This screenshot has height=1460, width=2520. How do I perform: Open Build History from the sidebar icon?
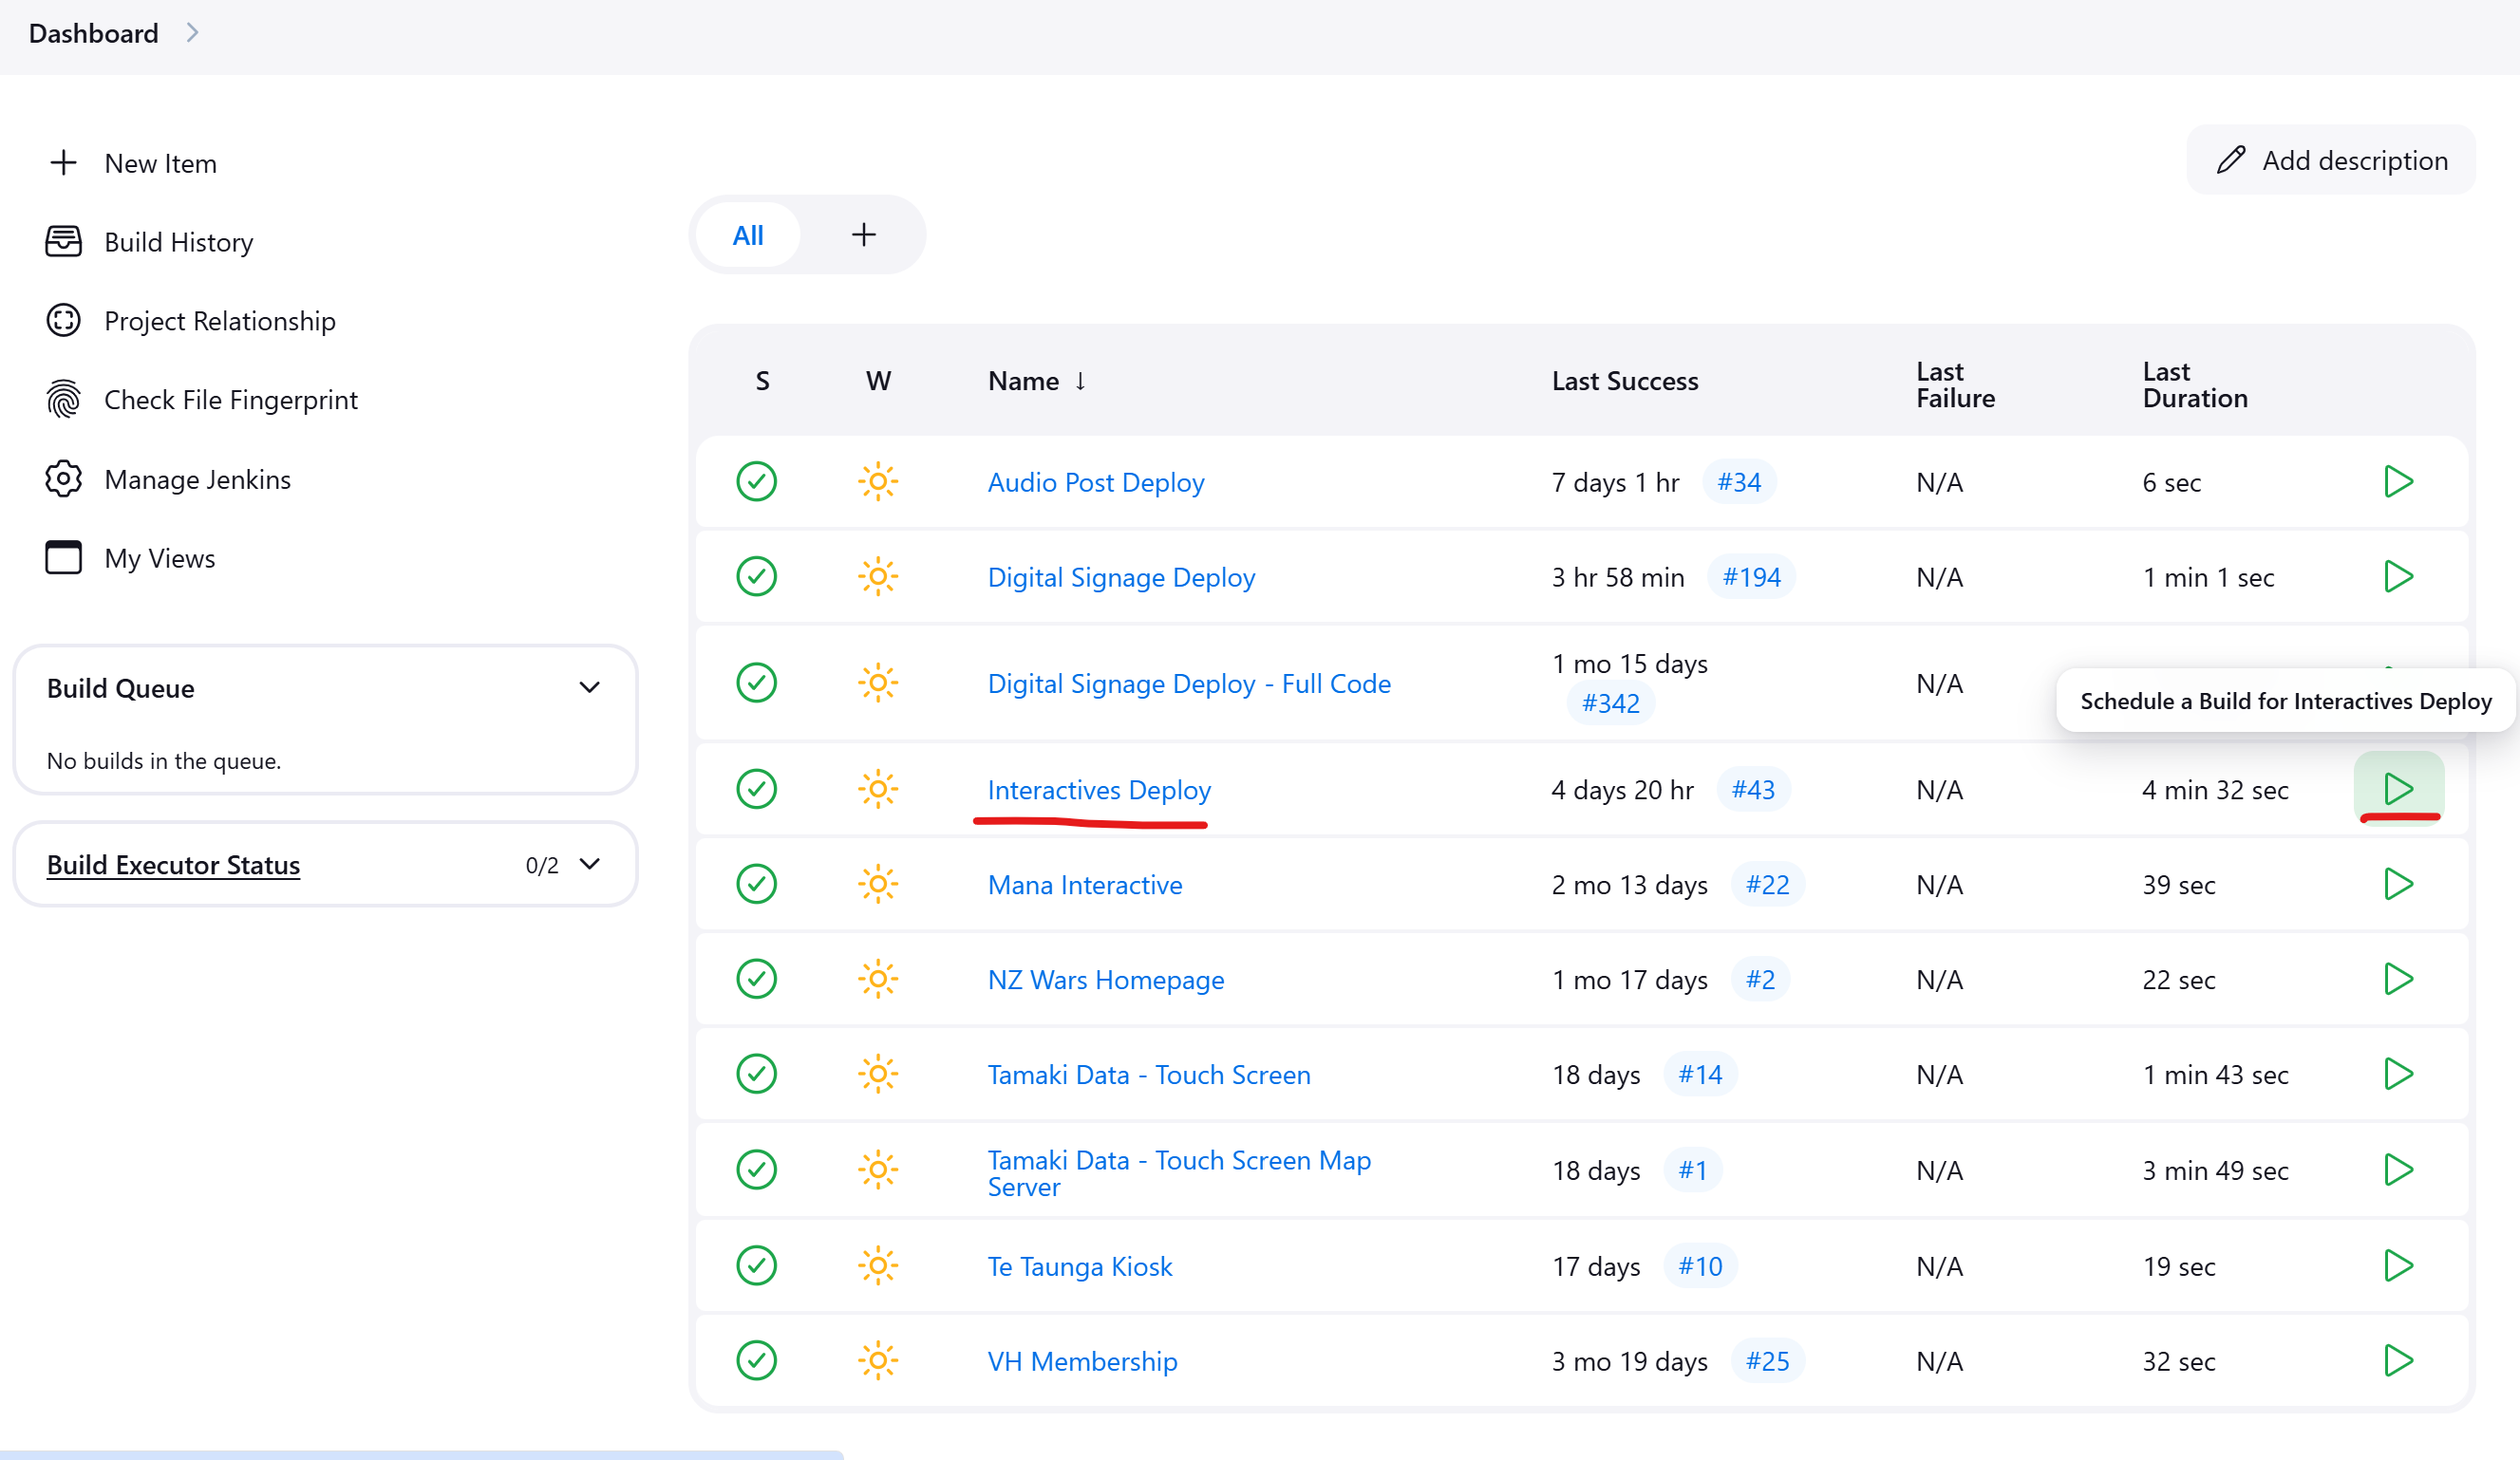[x=63, y=242]
